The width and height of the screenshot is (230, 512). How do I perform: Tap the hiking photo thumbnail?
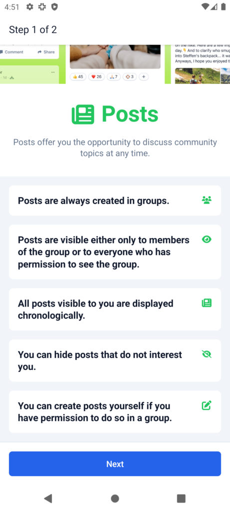coord(198,76)
